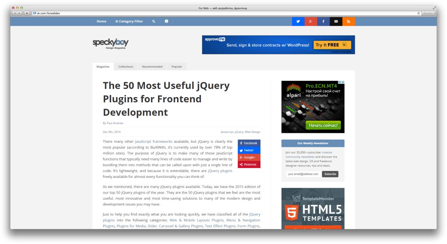Viewport: 447px width, 244px height.
Task: Share the article on Pinterest
Action: click(x=249, y=164)
